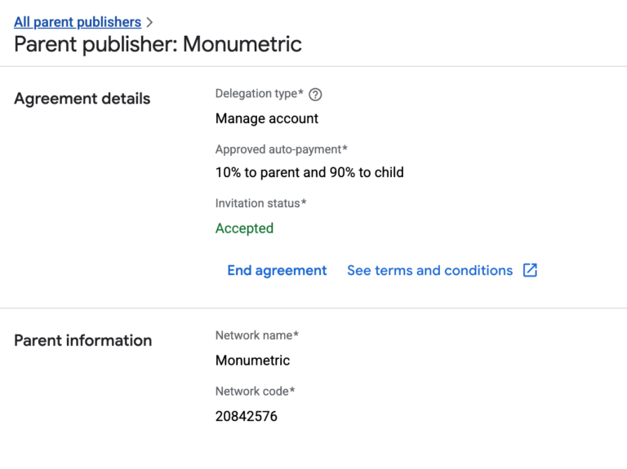Select the Accepted invitation status text

pos(244,228)
